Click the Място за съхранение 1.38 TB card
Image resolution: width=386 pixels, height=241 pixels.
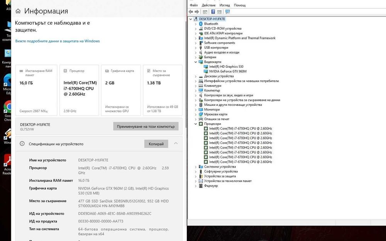163,90
